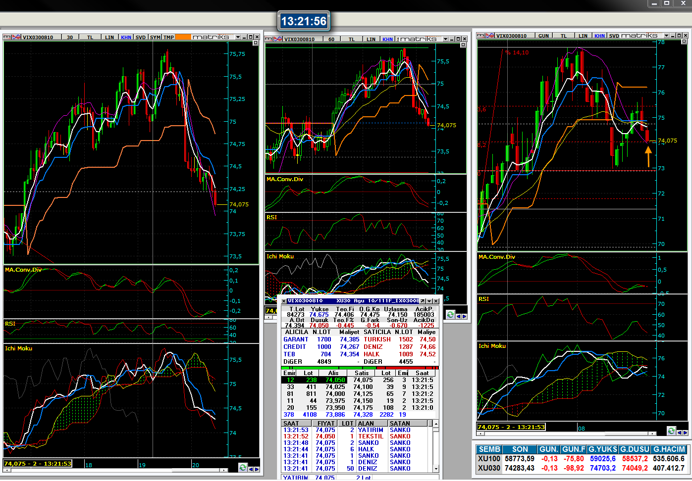Open the dropdown arrow in the order book header
Screen dimensions: 692x481
pos(429,301)
